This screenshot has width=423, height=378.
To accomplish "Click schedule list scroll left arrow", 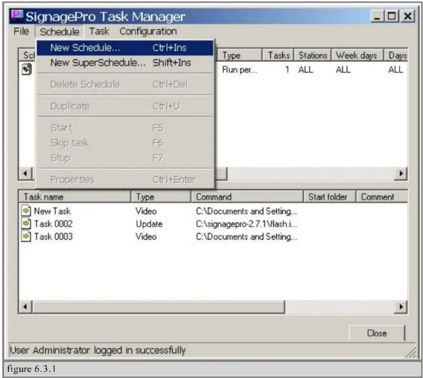I will [x=26, y=173].
